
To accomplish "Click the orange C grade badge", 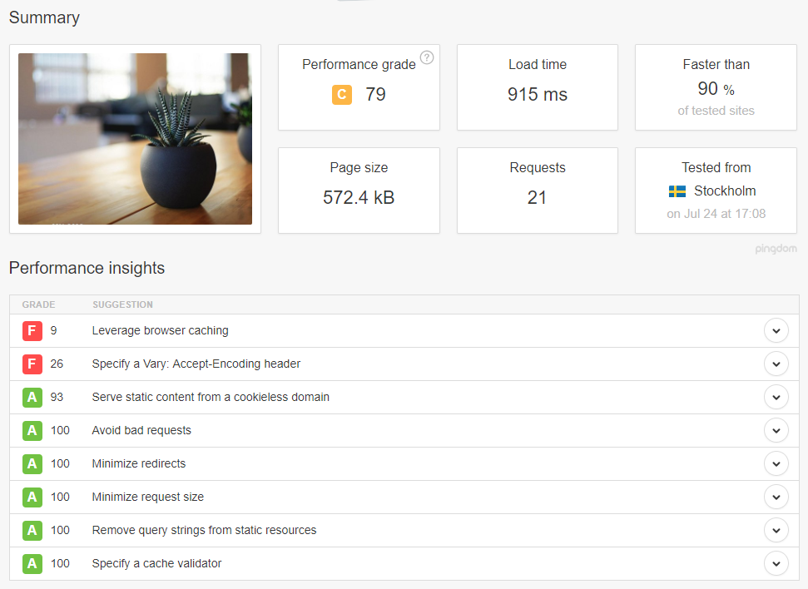I will pyautogui.click(x=342, y=95).
